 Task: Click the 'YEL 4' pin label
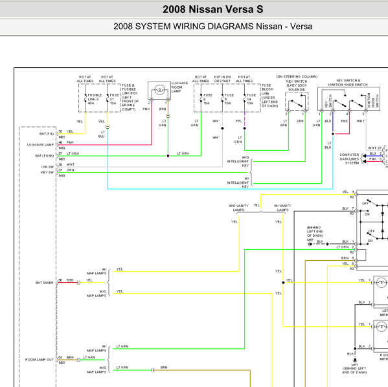click(x=348, y=192)
